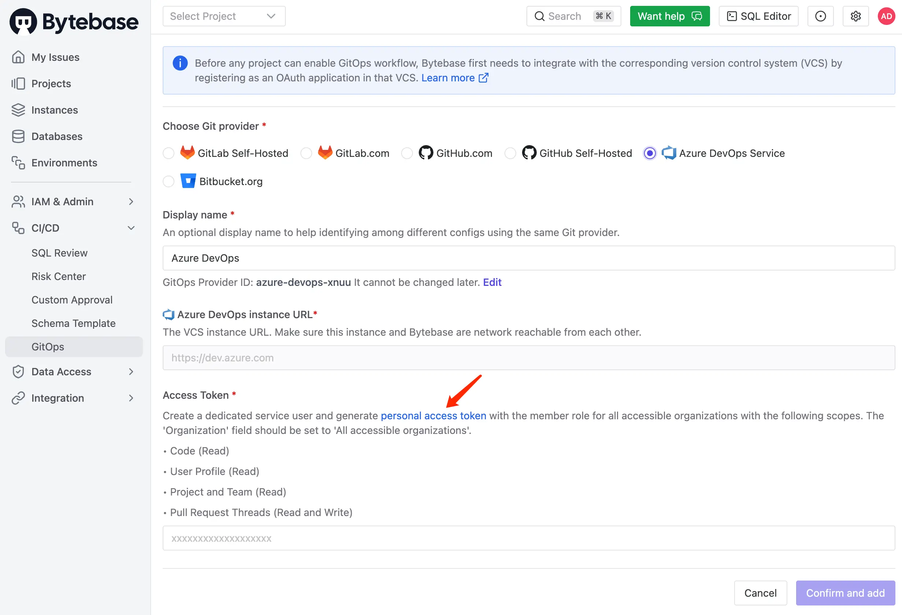Select GitLab Self-Hosted radio button
Image resolution: width=902 pixels, height=615 pixels.
[x=169, y=153]
